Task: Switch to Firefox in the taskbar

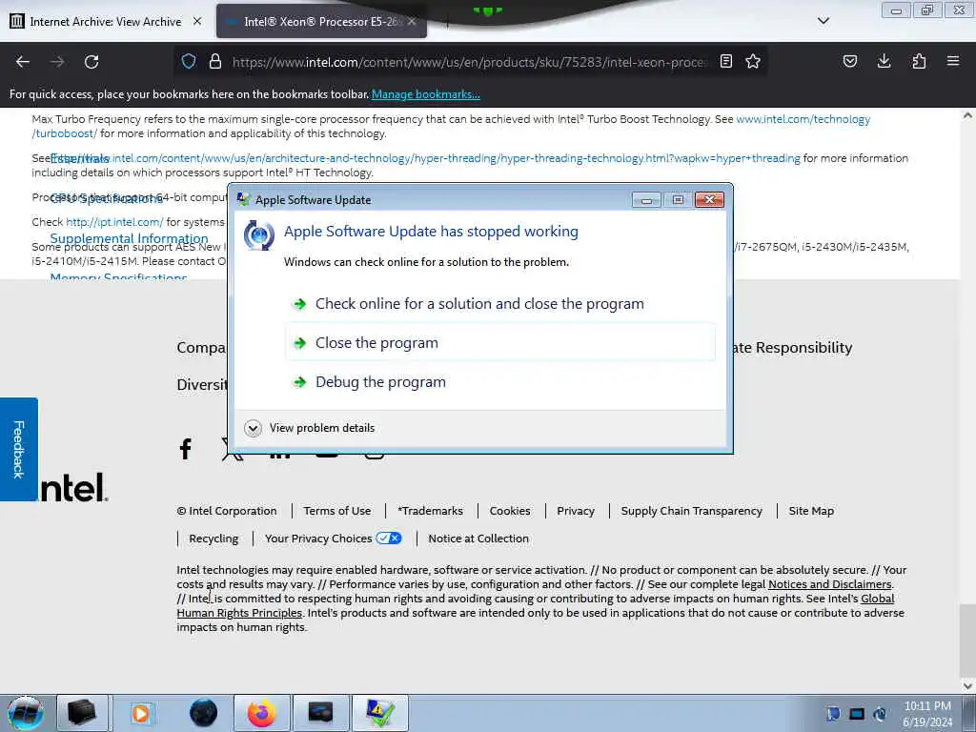Action: click(x=261, y=713)
